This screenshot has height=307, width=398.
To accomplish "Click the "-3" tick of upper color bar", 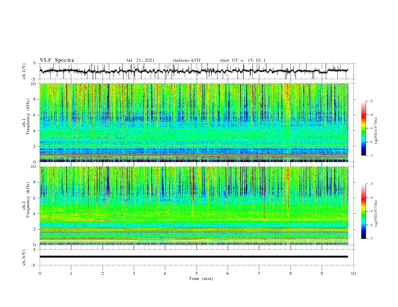I will click(370, 101).
